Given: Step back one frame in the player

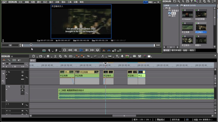Looking at the screenshot, I should click(75, 50).
